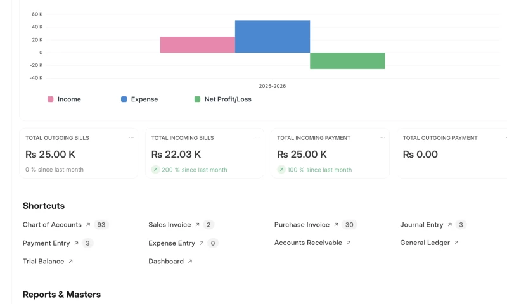Click the arrow icon beside Sales Invoice
The width and height of the screenshot is (507, 304).
pos(197,225)
